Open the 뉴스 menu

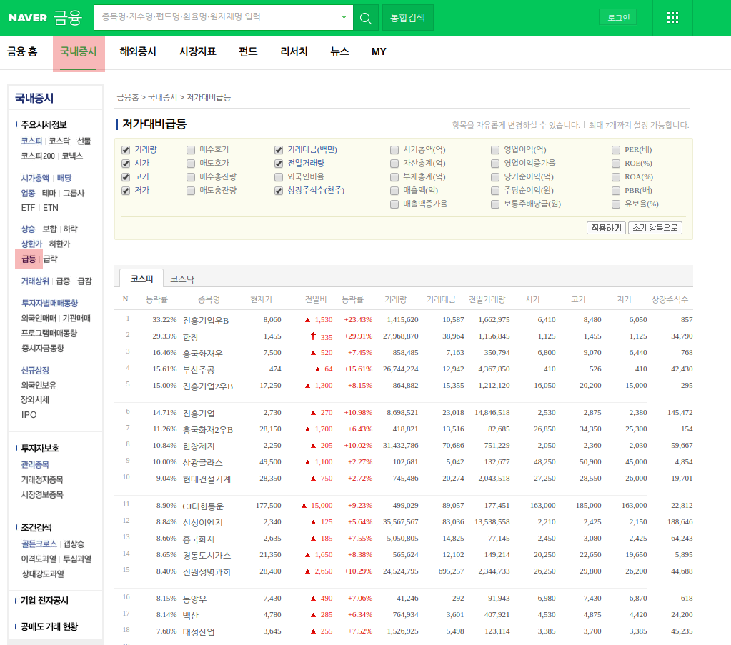click(x=339, y=51)
